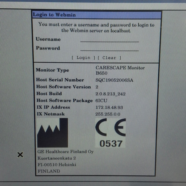This screenshot has width=186, height=186.
Task: Click the CE 0537 mark image
Action: [111, 133]
